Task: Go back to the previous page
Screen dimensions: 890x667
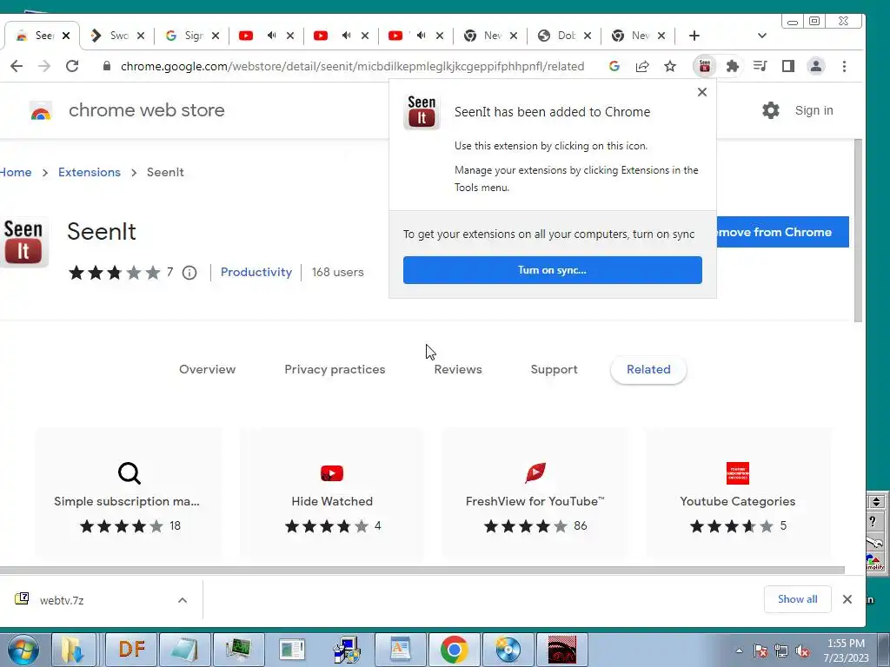Action: (17, 66)
